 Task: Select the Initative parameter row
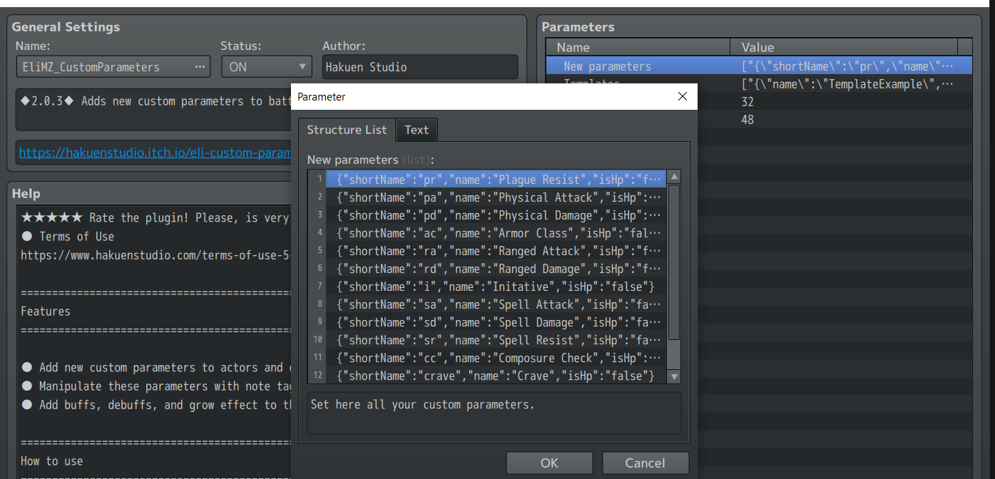496,287
